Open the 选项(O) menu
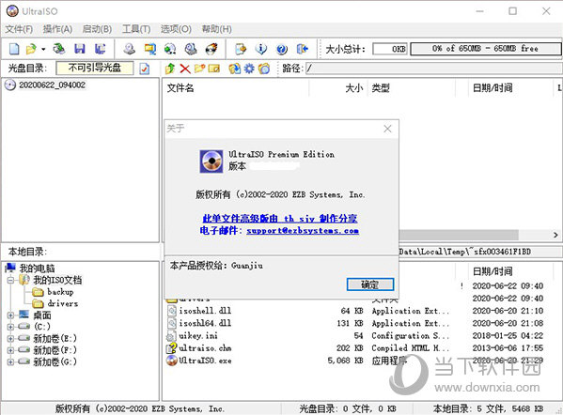563x415 pixels. click(176, 29)
